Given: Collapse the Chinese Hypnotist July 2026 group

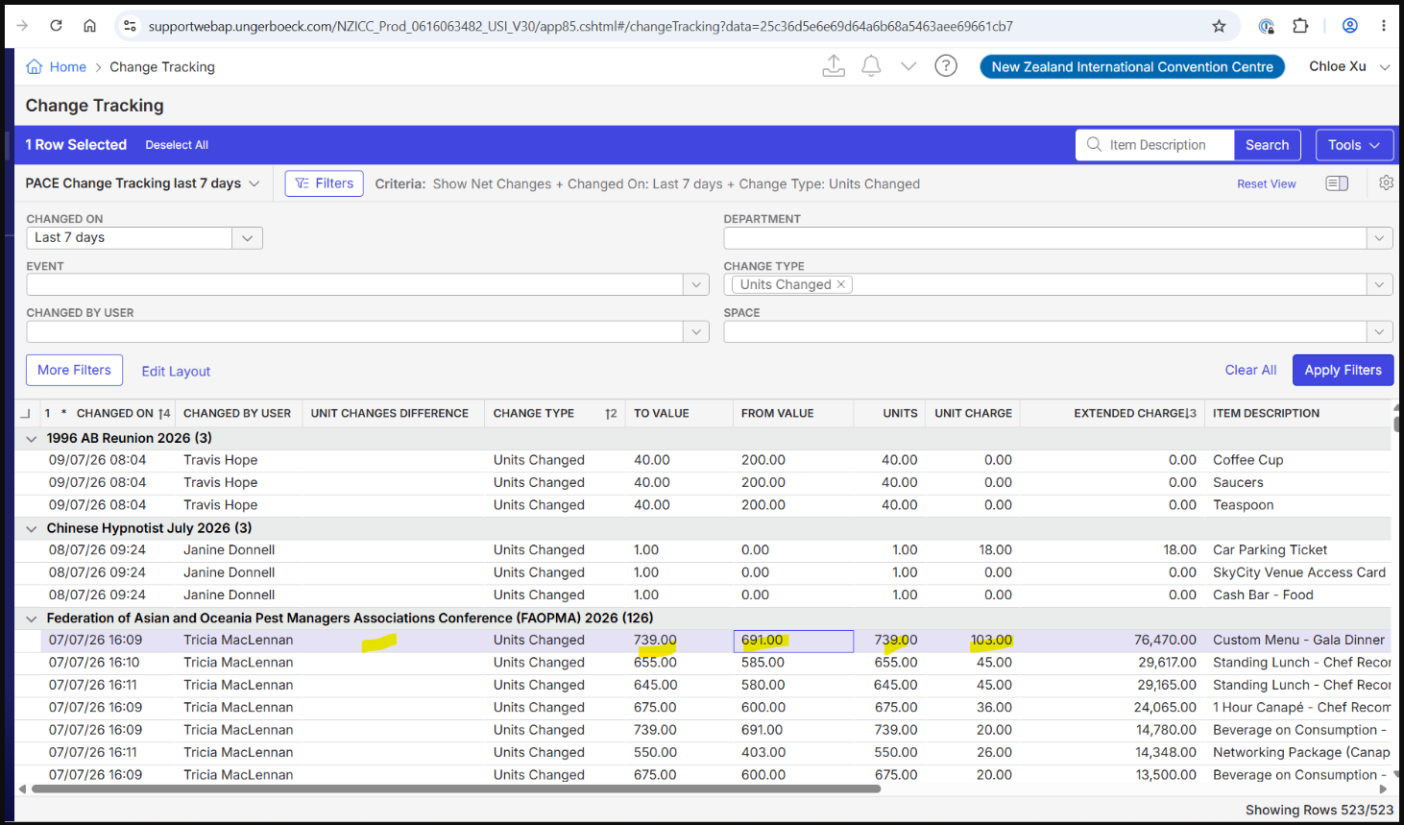Looking at the screenshot, I should [x=32, y=528].
